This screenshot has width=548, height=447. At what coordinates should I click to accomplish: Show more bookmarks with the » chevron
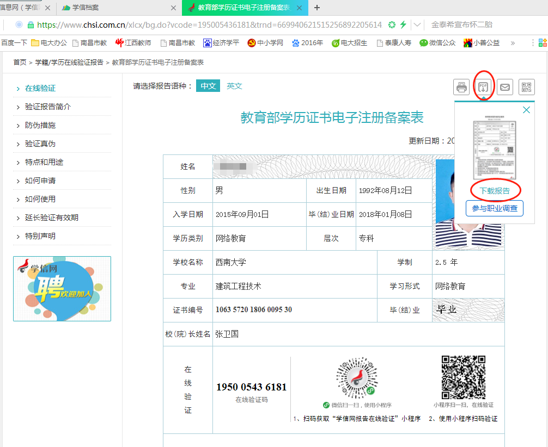(x=512, y=43)
